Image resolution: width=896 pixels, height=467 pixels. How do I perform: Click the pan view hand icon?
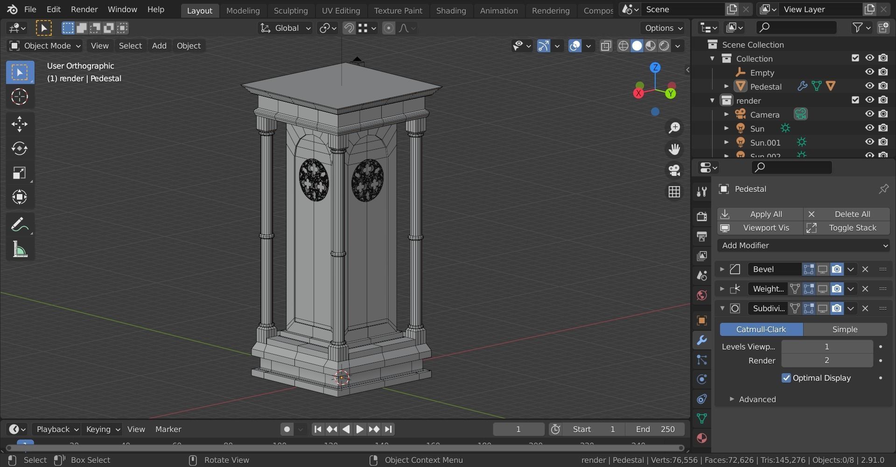point(674,149)
